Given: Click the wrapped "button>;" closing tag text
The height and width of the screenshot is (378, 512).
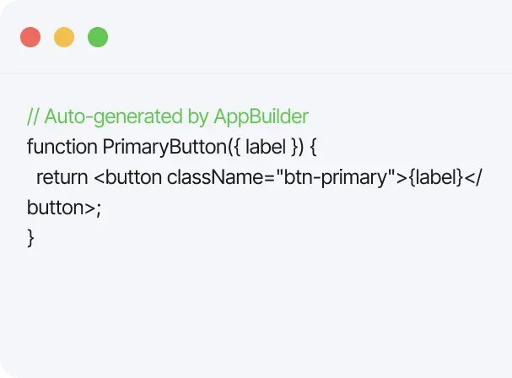Looking at the screenshot, I should [63, 208].
